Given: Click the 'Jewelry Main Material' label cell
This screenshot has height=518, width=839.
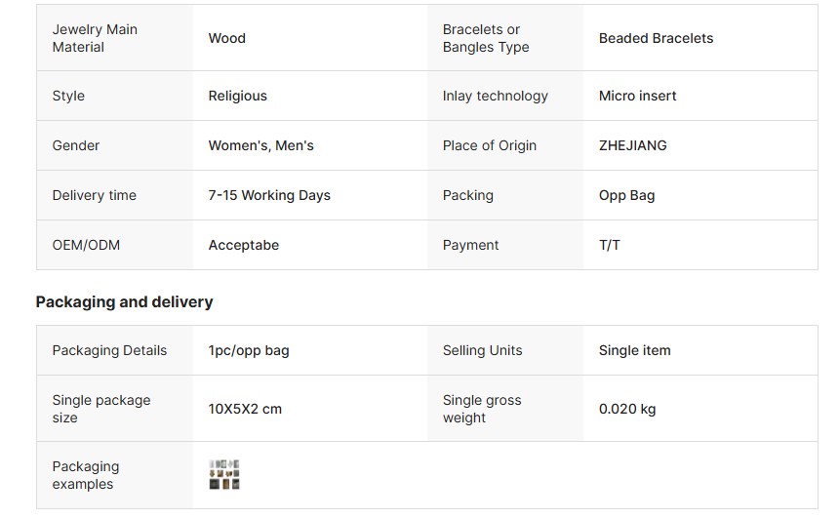Looking at the screenshot, I should (95, 38).
